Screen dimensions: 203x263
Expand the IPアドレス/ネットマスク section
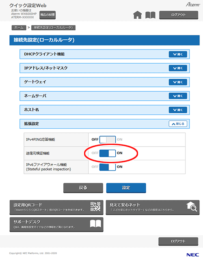(178, 68)
